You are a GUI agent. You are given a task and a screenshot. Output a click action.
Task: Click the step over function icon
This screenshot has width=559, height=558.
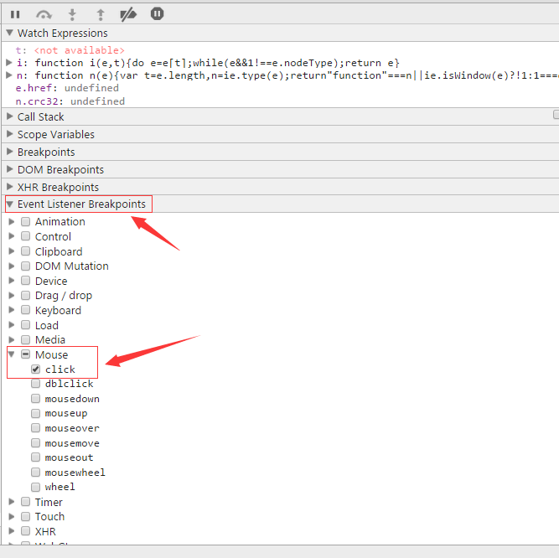(44, 14)
